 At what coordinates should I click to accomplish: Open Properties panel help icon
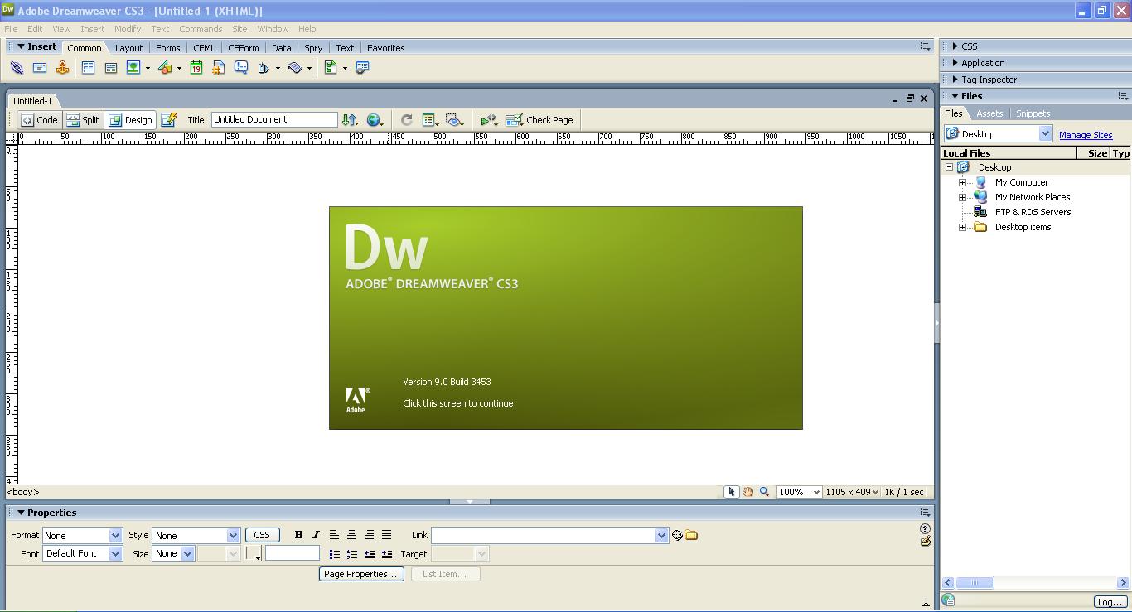click(x=925, y=528)
